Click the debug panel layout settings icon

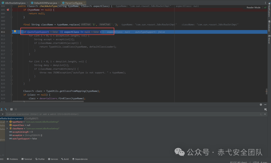click(x=265, y=109)
